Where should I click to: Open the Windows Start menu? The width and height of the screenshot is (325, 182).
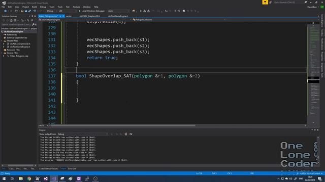click(x=4, y=178)
